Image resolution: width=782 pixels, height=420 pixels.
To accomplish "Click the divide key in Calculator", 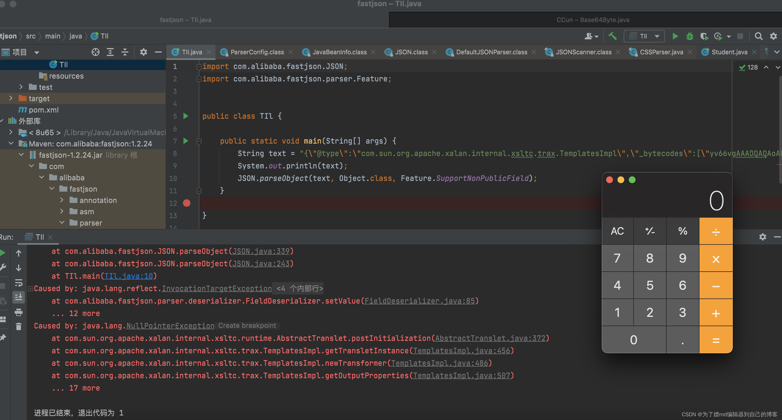I will [x=716, y=231].
